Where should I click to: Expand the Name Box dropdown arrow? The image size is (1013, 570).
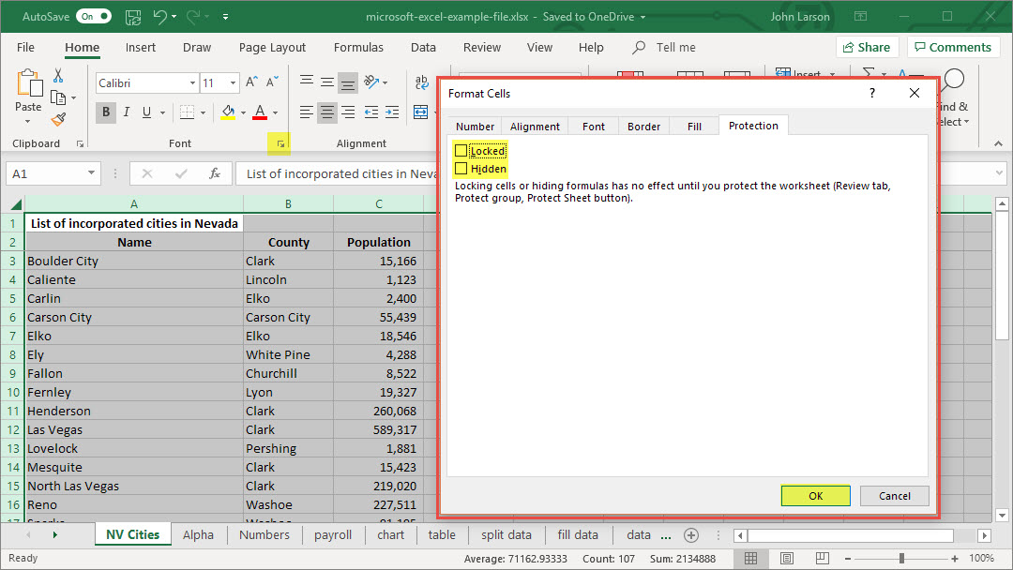coord(91,173)
